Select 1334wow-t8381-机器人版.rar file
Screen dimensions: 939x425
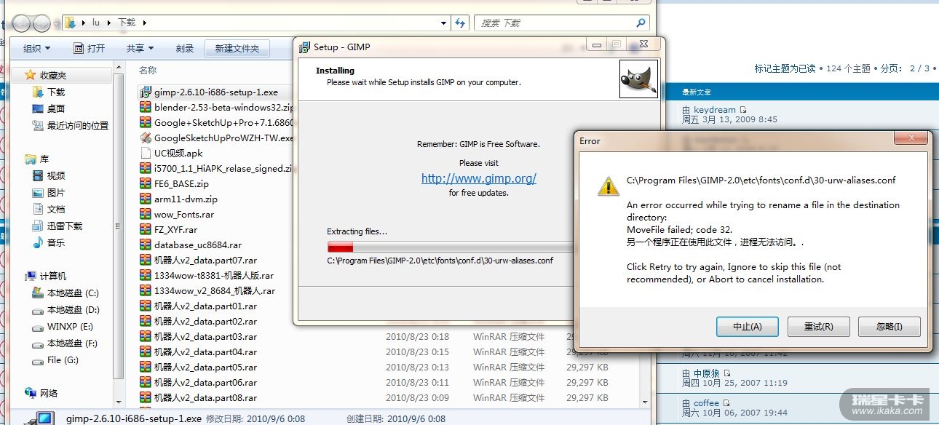point(214,276)
